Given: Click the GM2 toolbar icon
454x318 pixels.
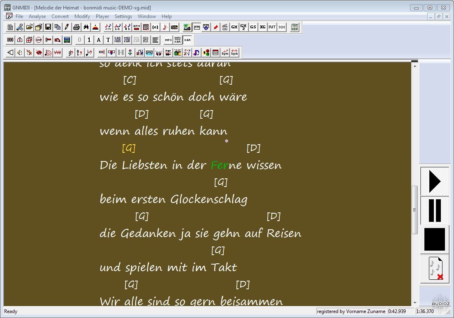Looking at the screenshot, I should pos(243,27).
